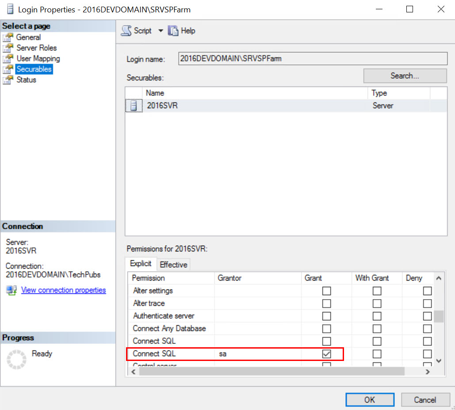Switch to the Effective tab

click(x=173, y=265)
